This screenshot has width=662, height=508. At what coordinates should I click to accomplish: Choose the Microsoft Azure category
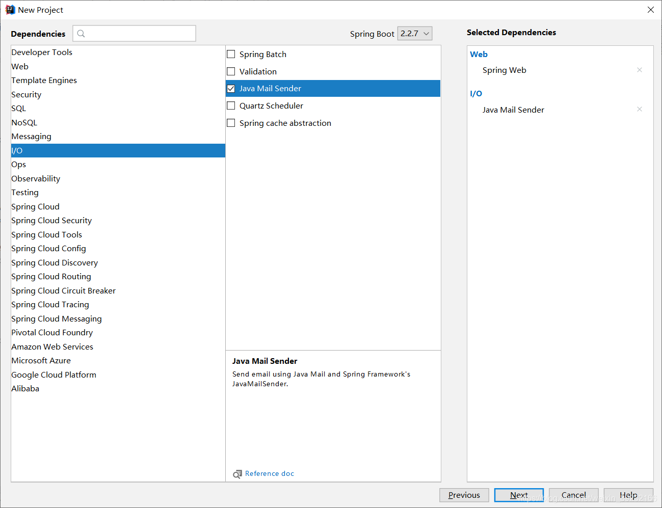pos(118,361)
